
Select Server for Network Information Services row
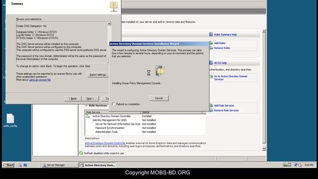(x=145, y=124)
